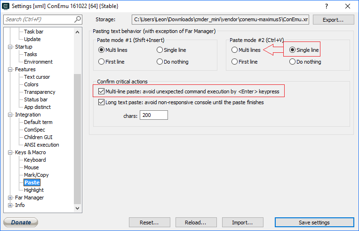Screen dimensions: 359x231
Task: Click the chars value field
Action: tap(154, 115)
